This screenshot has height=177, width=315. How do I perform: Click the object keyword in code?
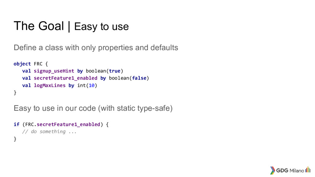(22, 64)
